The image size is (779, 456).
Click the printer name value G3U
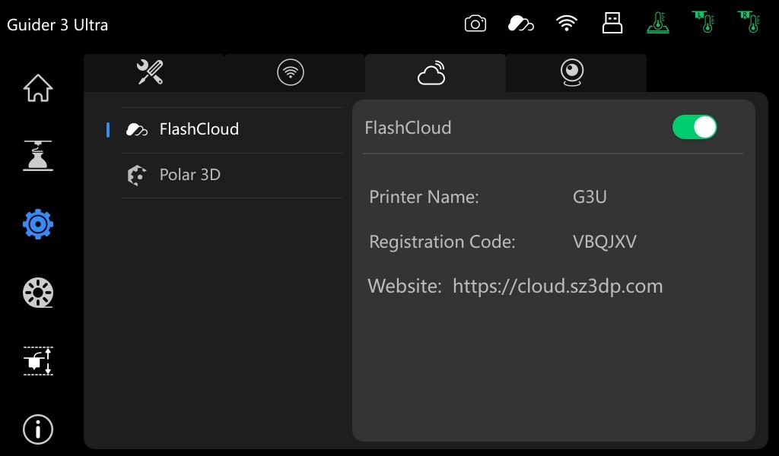point(590,197)
